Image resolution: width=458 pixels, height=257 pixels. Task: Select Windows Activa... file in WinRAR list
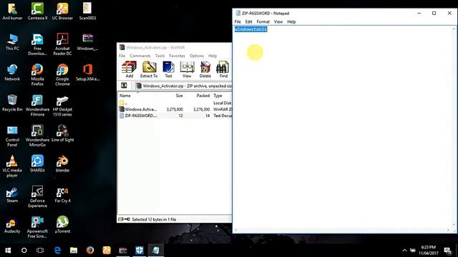pyautogui.click(x=175, y=109)
